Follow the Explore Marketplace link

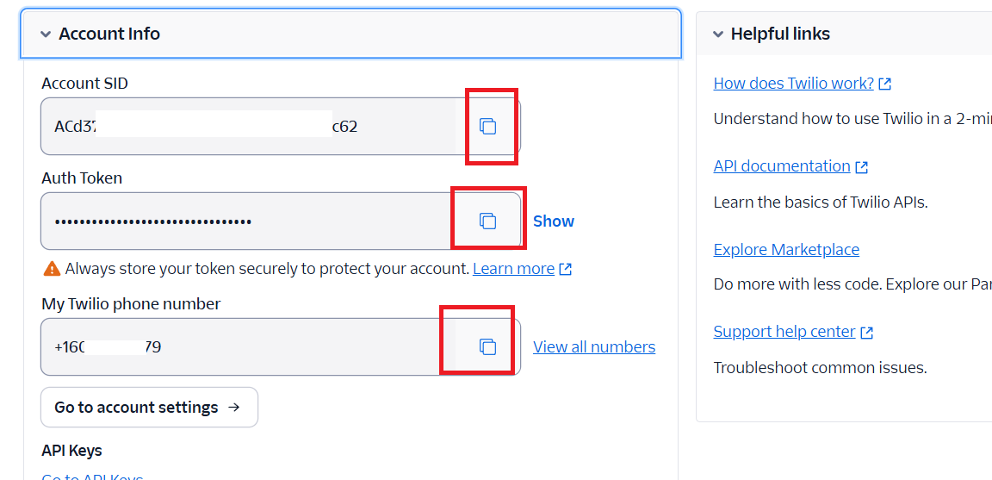pyautogui.click(x=785, y=250)
